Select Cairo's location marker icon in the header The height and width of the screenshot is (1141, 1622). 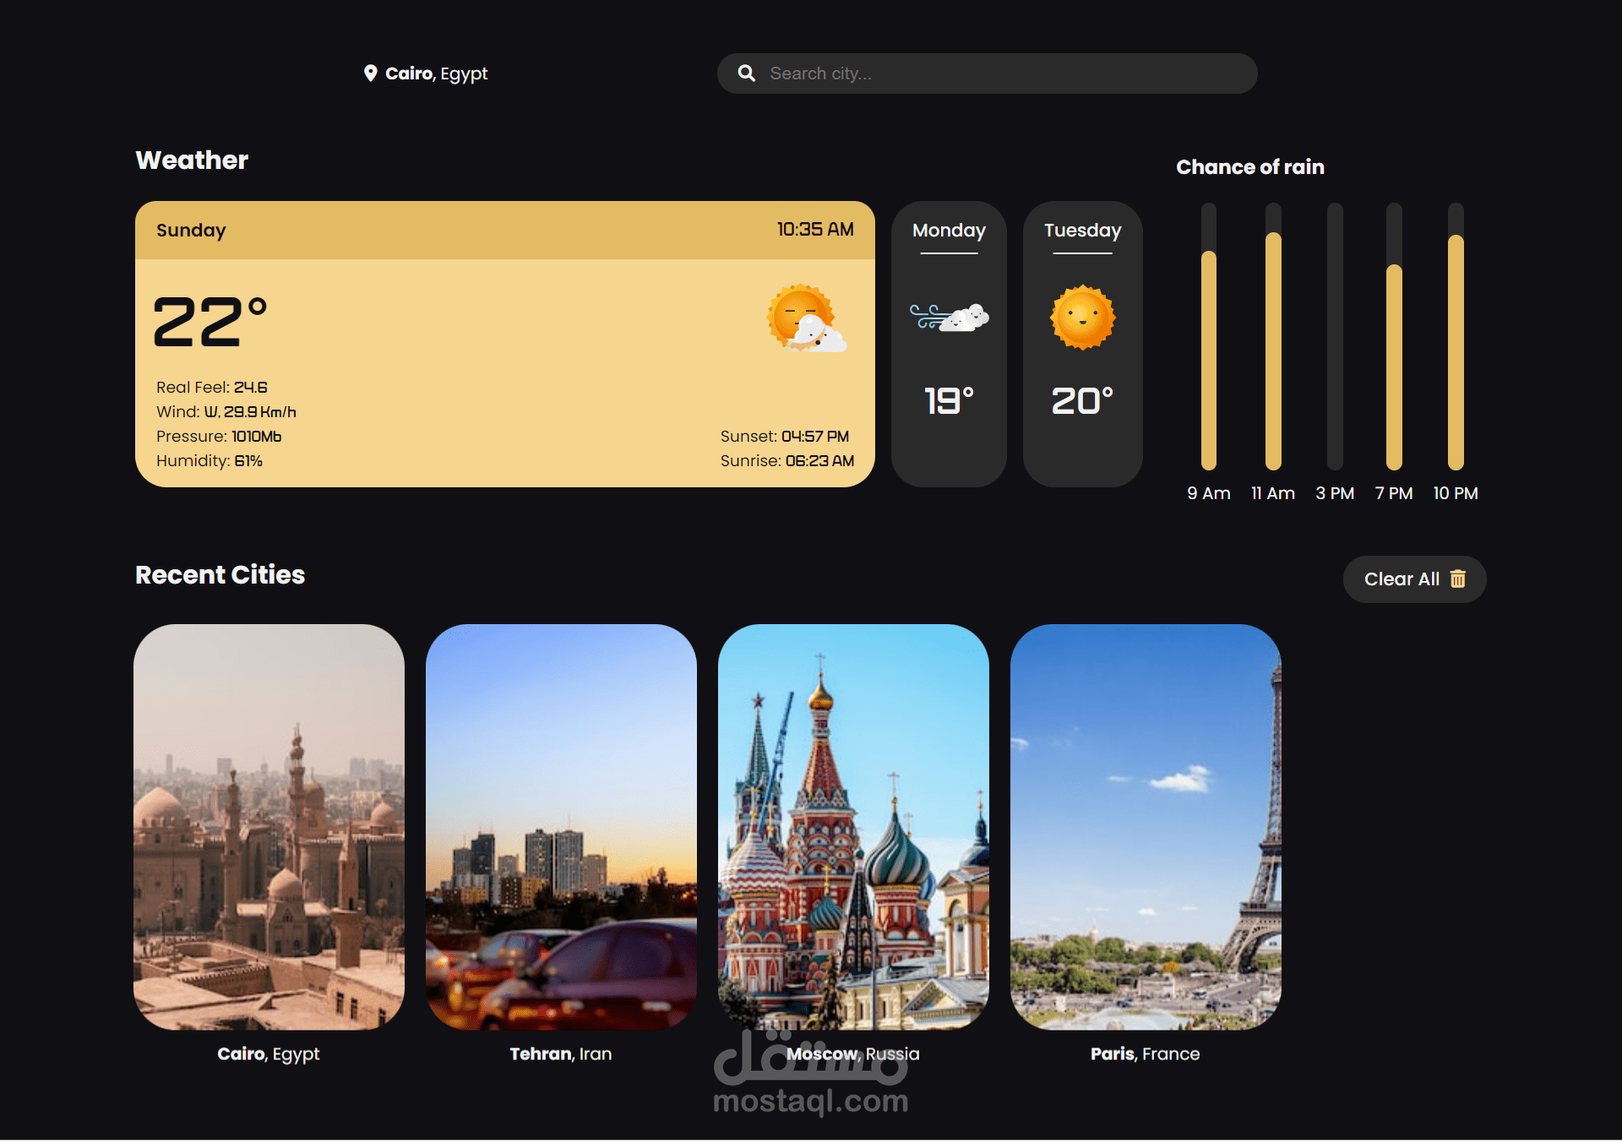(369, 73)
